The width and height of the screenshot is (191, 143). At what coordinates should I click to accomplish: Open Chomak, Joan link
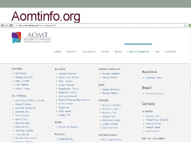[x=22, y=123]
